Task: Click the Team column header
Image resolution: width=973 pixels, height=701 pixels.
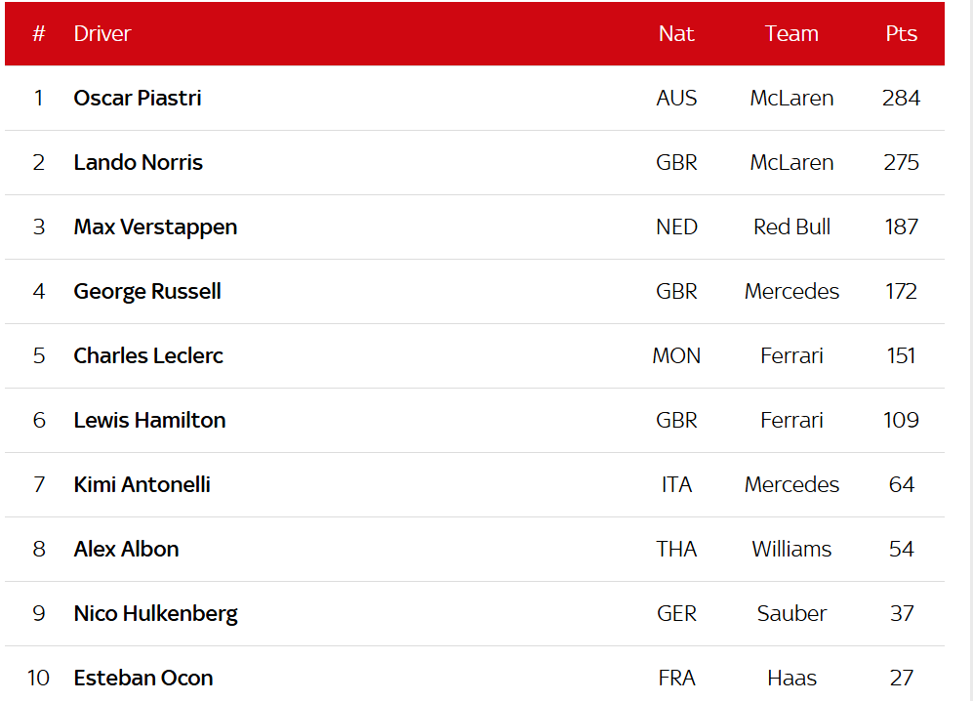Action: 791,33
